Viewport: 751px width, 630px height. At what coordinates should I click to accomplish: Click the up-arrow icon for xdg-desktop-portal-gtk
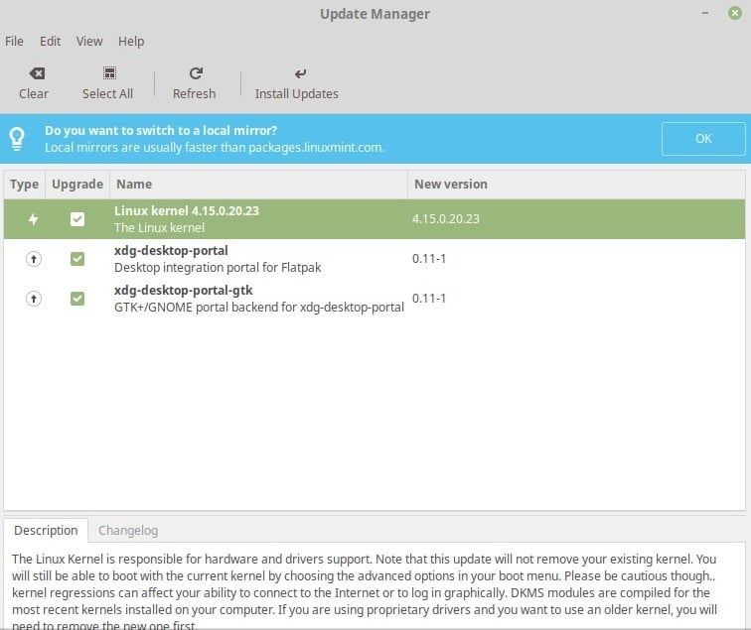pos(33,299)
